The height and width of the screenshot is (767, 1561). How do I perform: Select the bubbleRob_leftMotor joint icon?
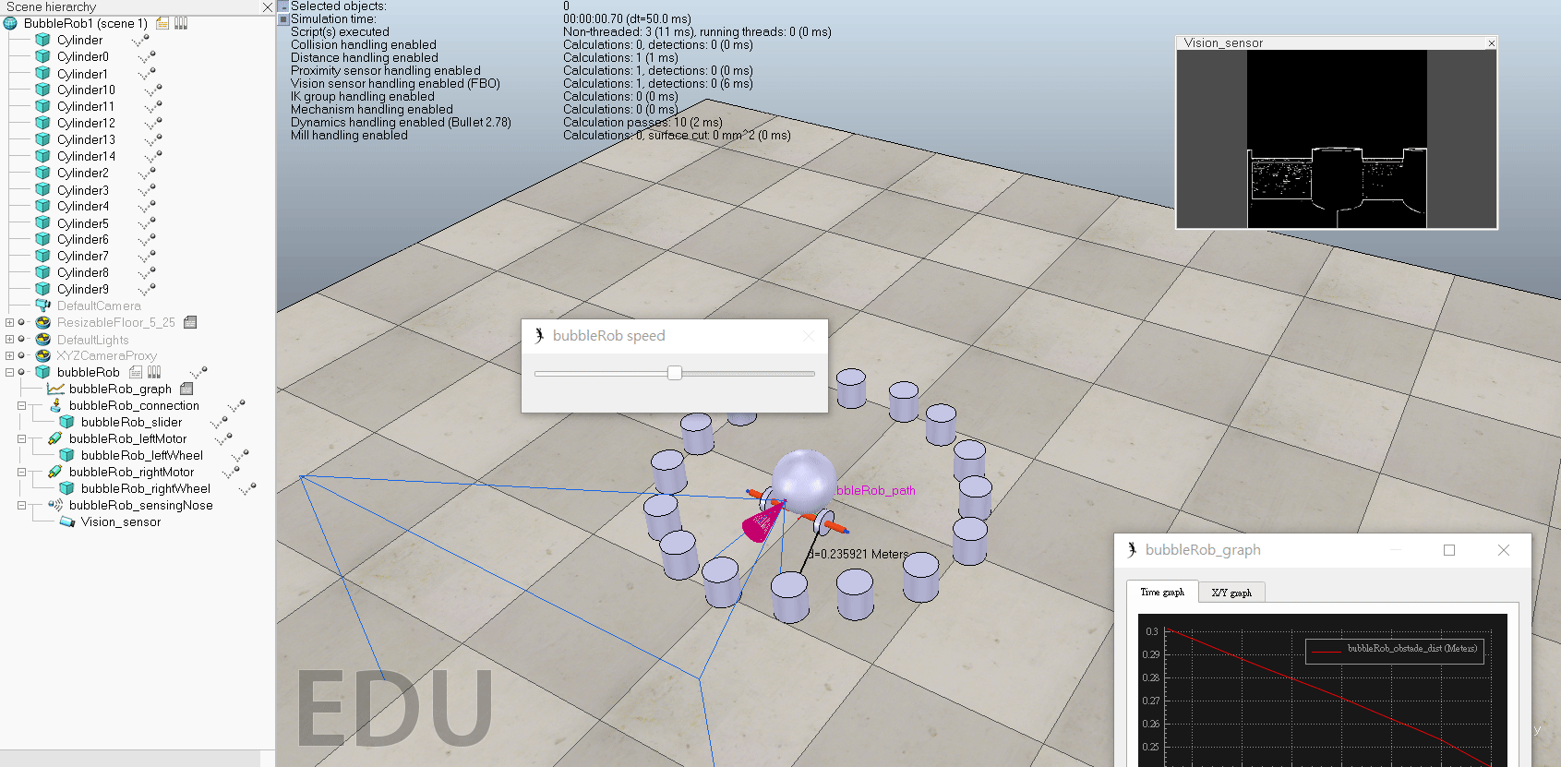(x=55, y=438)
